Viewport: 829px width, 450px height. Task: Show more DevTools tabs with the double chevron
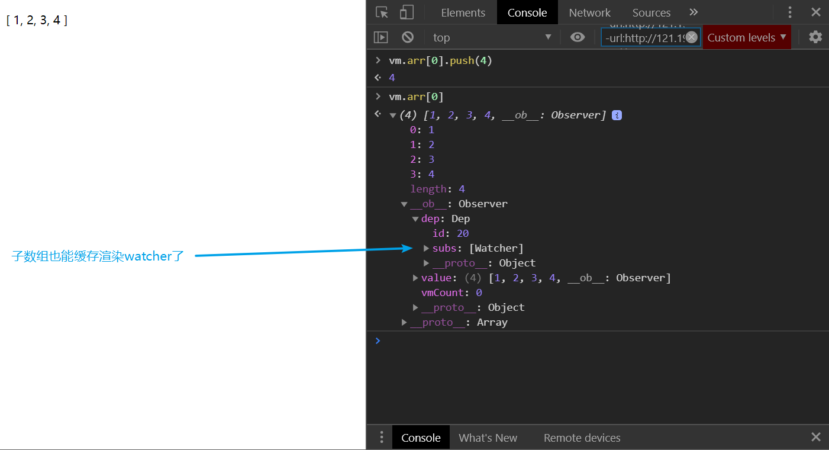click(694, 12)
